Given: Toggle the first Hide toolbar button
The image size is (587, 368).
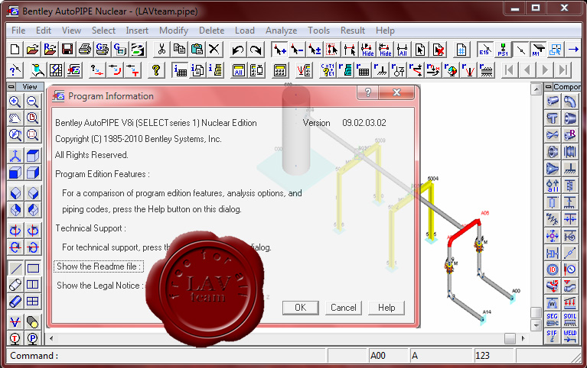Looking at the screenshot, I should (367, 50).
